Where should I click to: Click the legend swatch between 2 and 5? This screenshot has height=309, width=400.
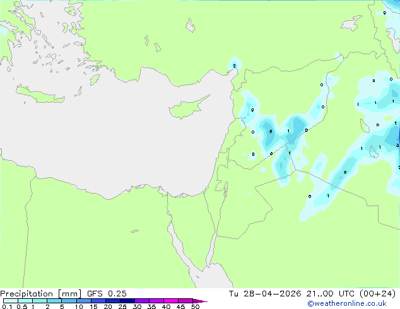pos(54,301)
